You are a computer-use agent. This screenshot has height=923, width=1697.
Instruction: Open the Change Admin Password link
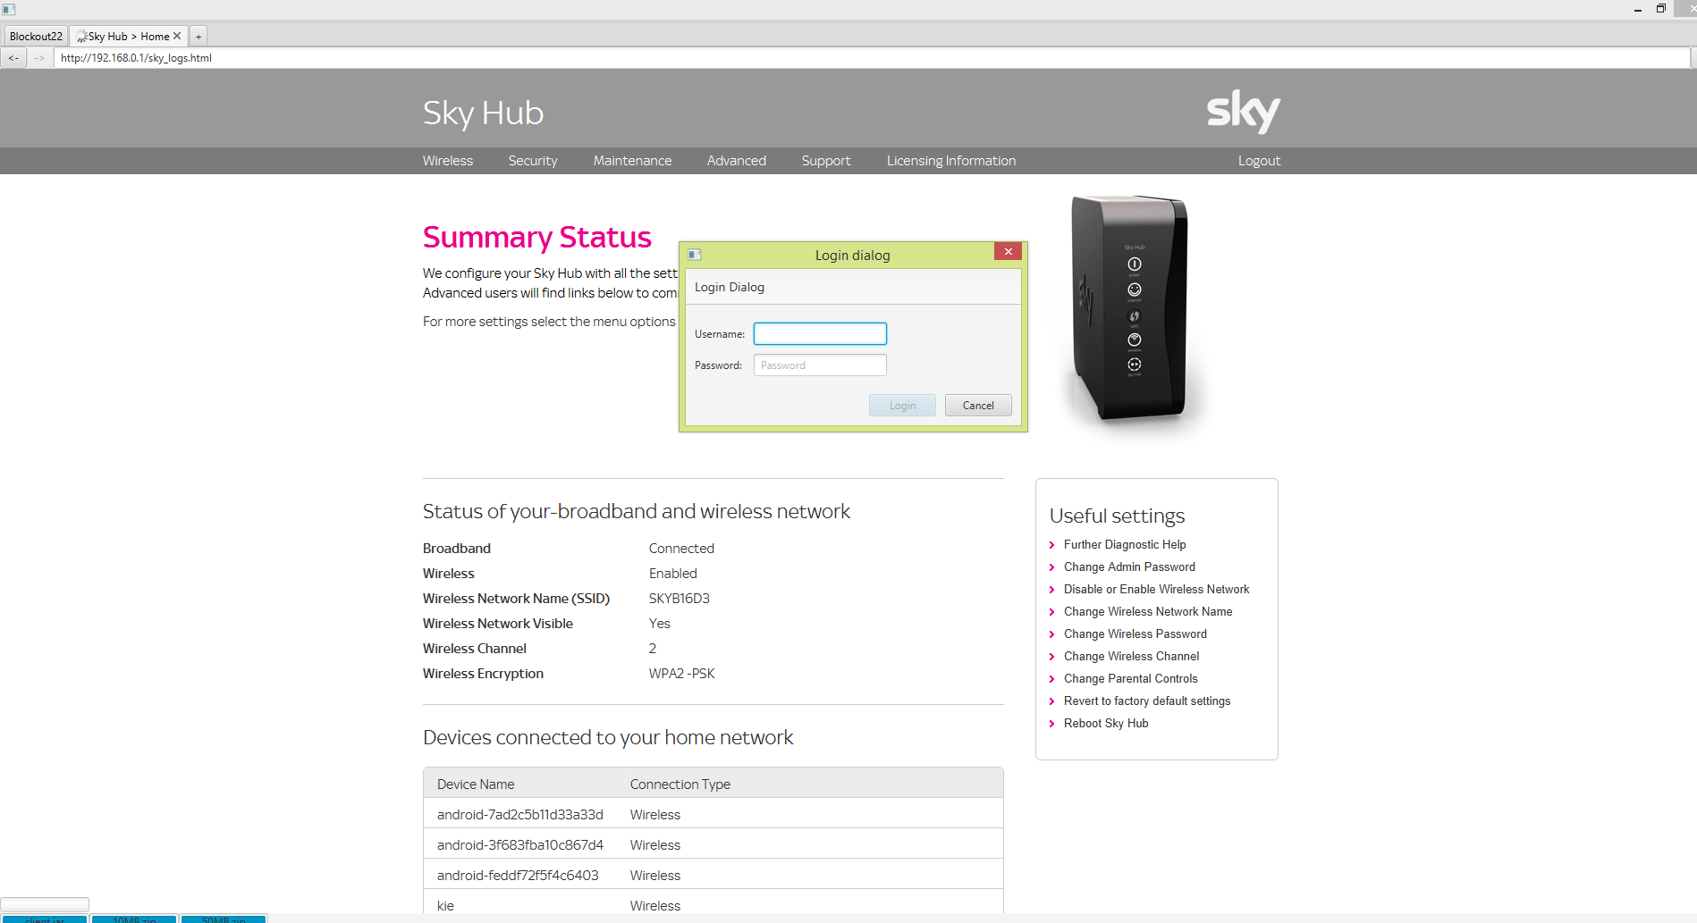point(1128,566)
